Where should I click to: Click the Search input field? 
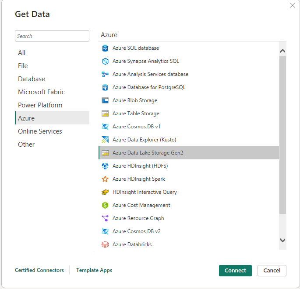pyautogui.click(x=52, y=36)
